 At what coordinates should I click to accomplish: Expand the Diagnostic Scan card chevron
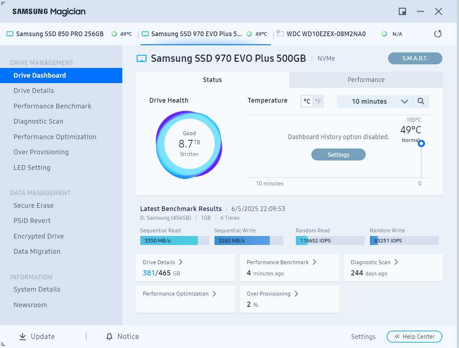click(x=396, y=262)
